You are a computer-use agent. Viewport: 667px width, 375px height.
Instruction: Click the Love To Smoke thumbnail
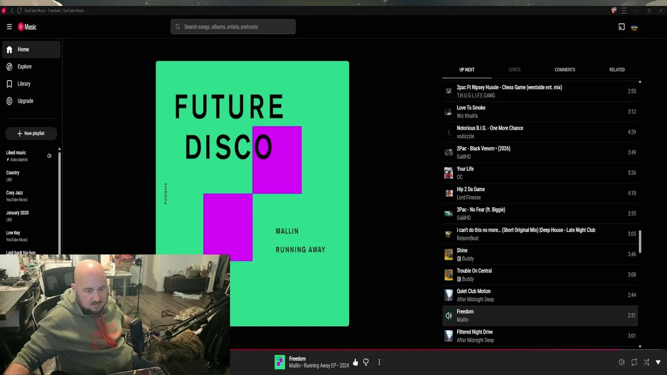point(449,111)
